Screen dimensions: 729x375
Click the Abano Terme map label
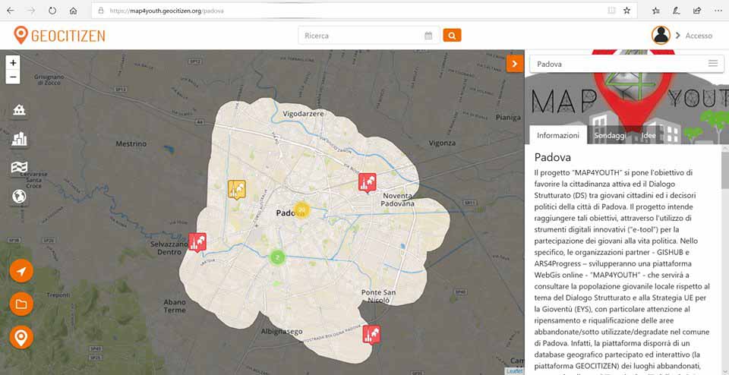[175, 306]
